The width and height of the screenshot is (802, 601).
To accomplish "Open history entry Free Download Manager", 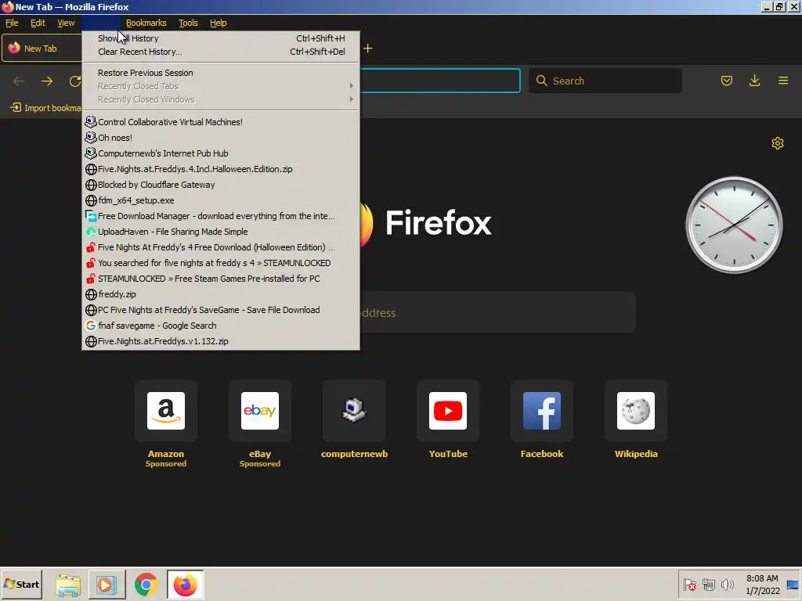I will [221, 216].
